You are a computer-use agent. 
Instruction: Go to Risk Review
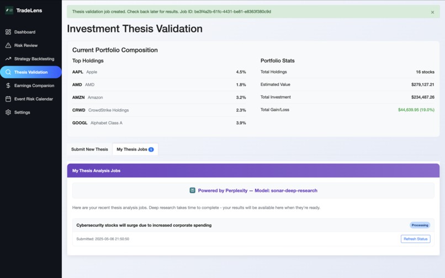pos(31,45)
